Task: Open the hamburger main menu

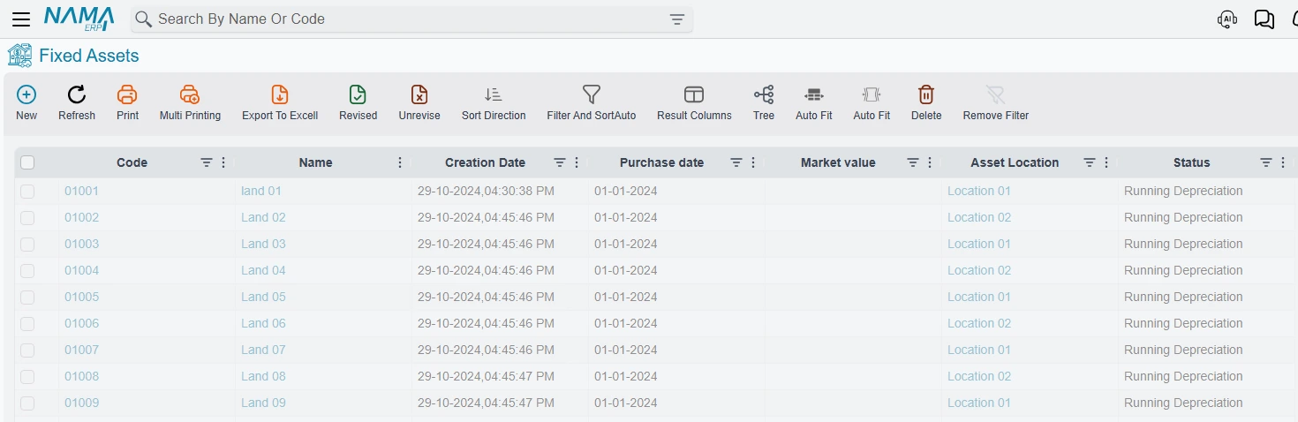Action: (x=21, y=19)
